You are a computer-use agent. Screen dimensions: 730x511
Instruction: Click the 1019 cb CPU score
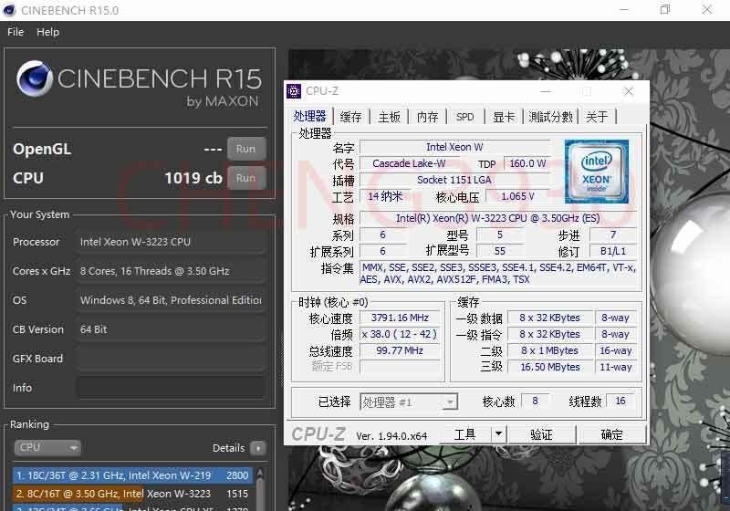[193, 178]
